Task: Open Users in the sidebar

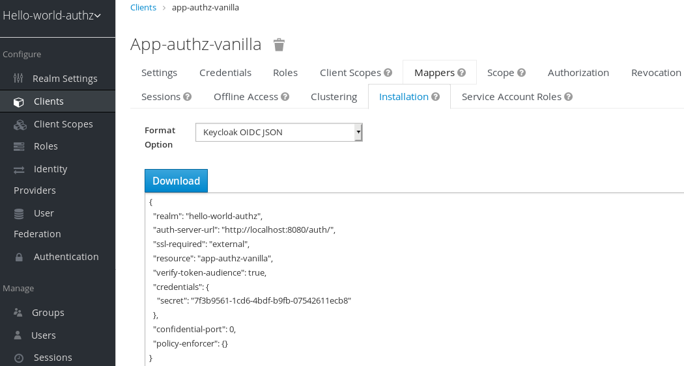Action: pos(44,335)
